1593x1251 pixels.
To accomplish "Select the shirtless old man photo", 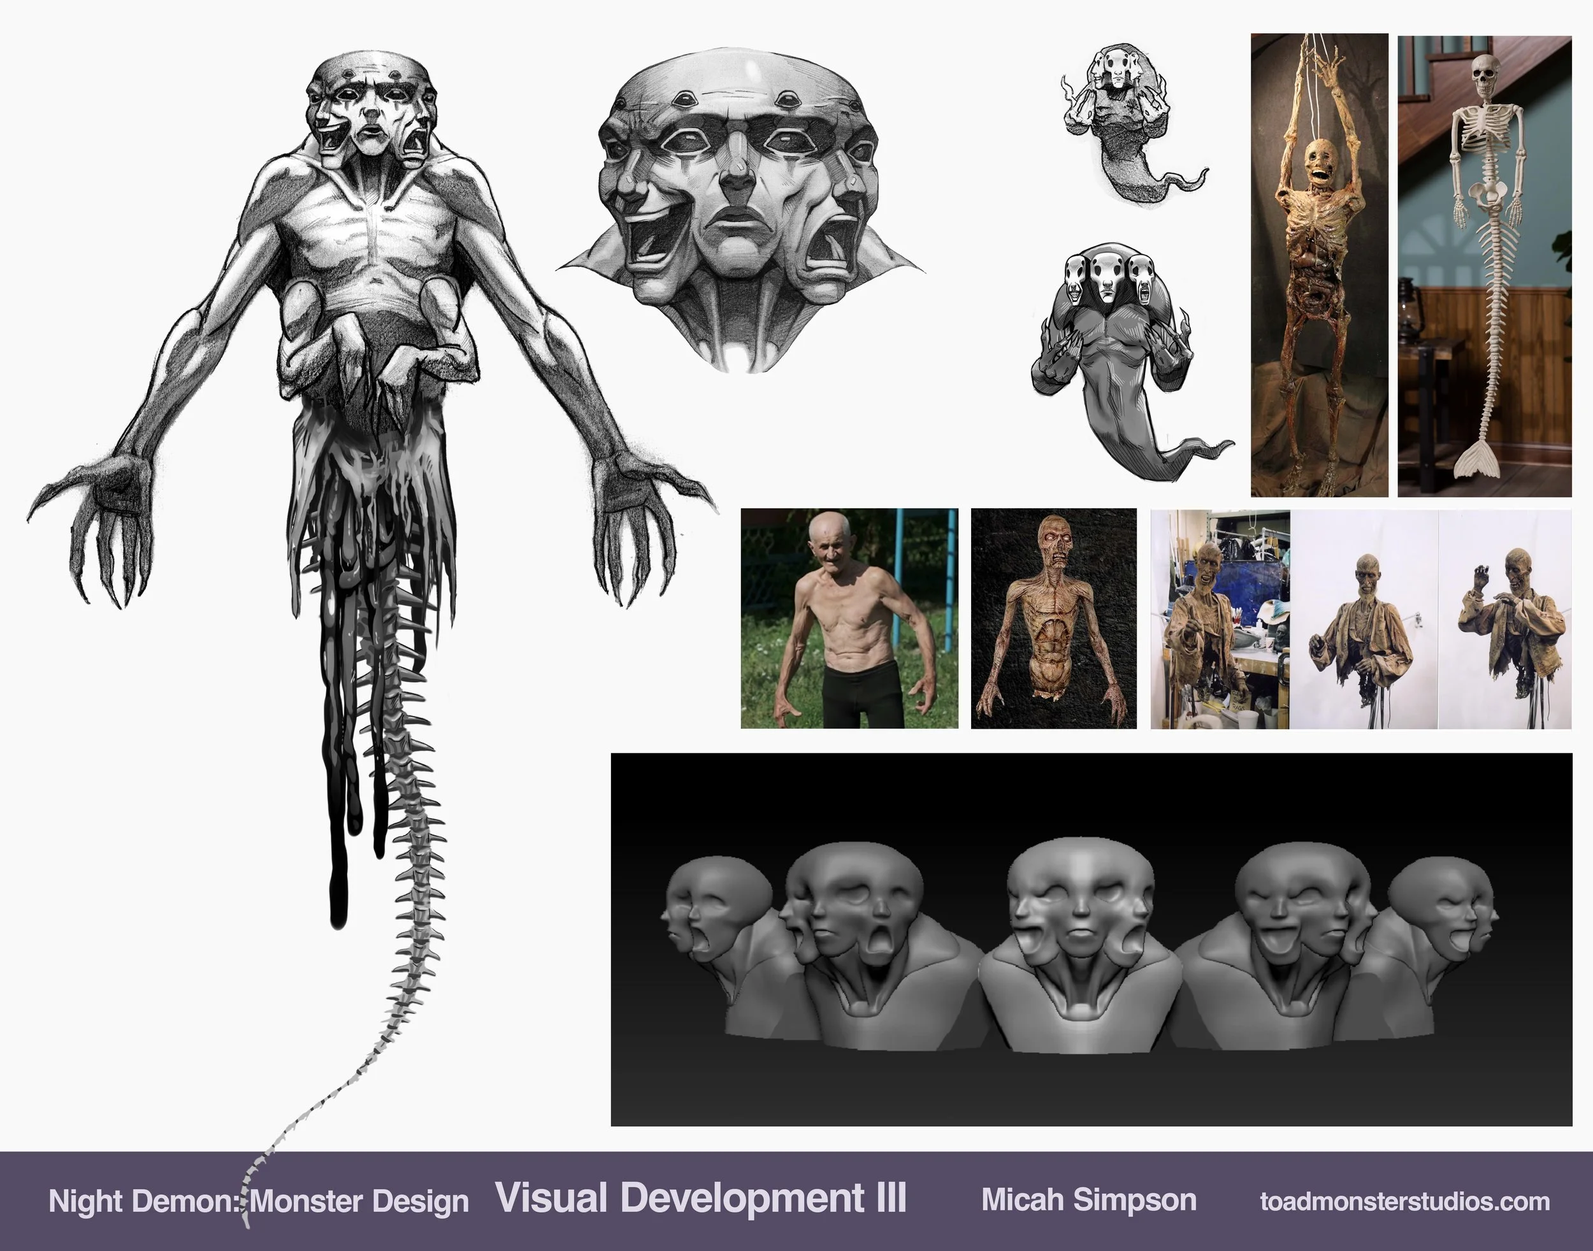I will (849, 618).
